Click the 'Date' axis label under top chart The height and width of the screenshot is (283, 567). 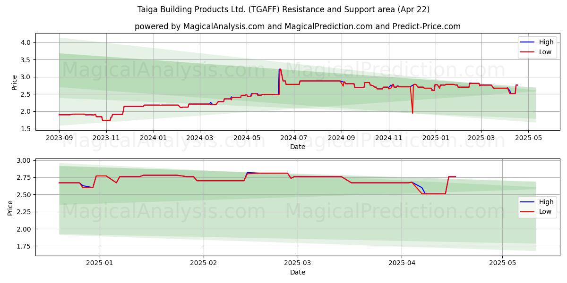click(x=298, y=147)
